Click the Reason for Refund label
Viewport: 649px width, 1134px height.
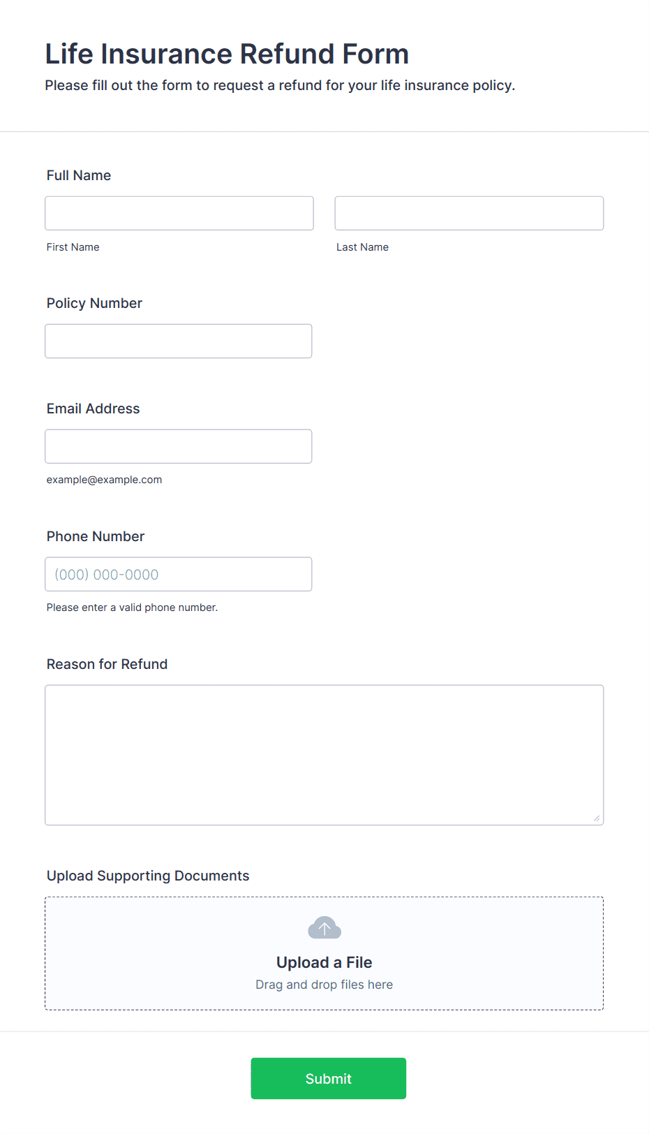[x=107, y=664]
